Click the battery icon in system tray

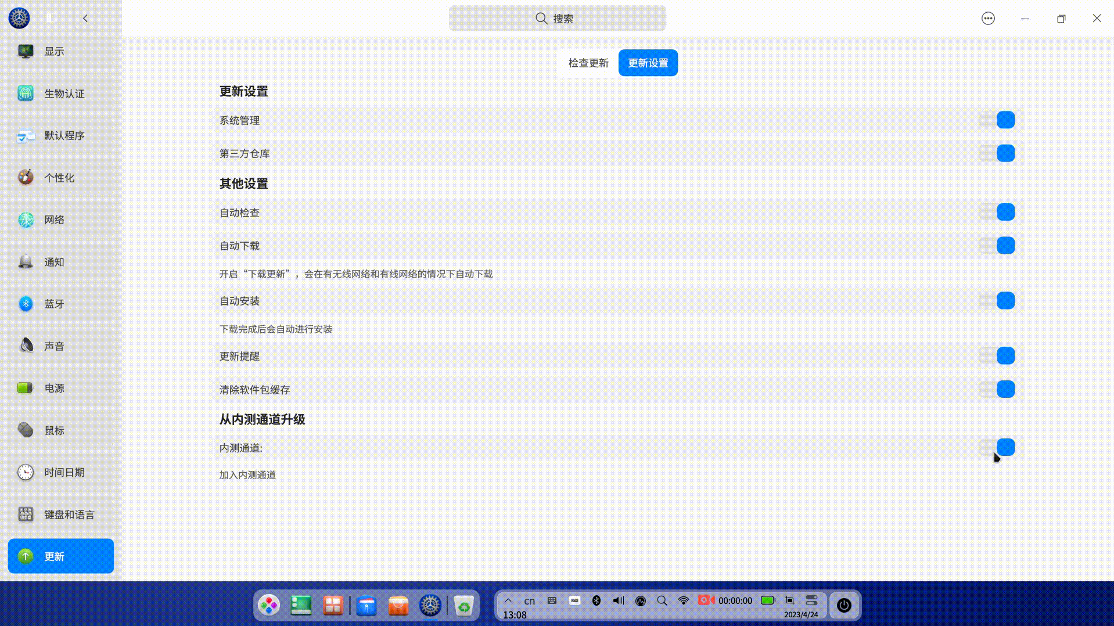768,600
